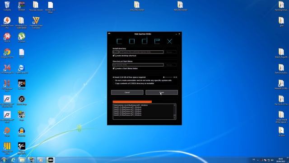Select the RIDE_RELOADED folder on desktop
The height and width of the screenshot is (163, 289).
point(180,6)
